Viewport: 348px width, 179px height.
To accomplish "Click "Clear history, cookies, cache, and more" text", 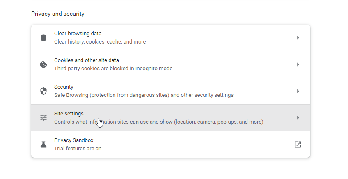I will tap(100, 42).
